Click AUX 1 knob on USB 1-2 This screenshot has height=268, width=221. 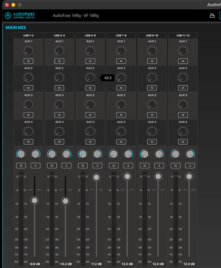tap(28, 51)
